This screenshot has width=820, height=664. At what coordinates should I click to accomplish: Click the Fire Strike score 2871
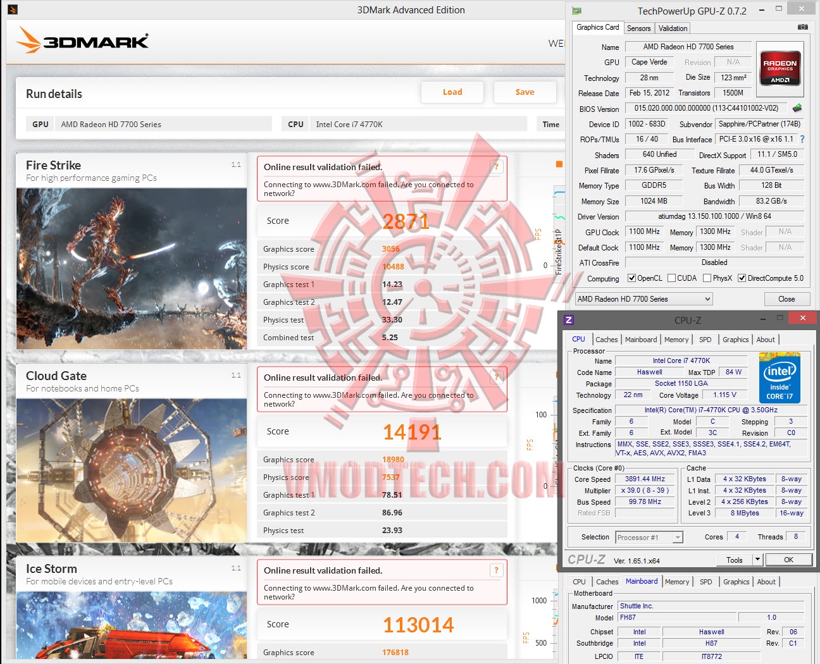tap(406, 221)
